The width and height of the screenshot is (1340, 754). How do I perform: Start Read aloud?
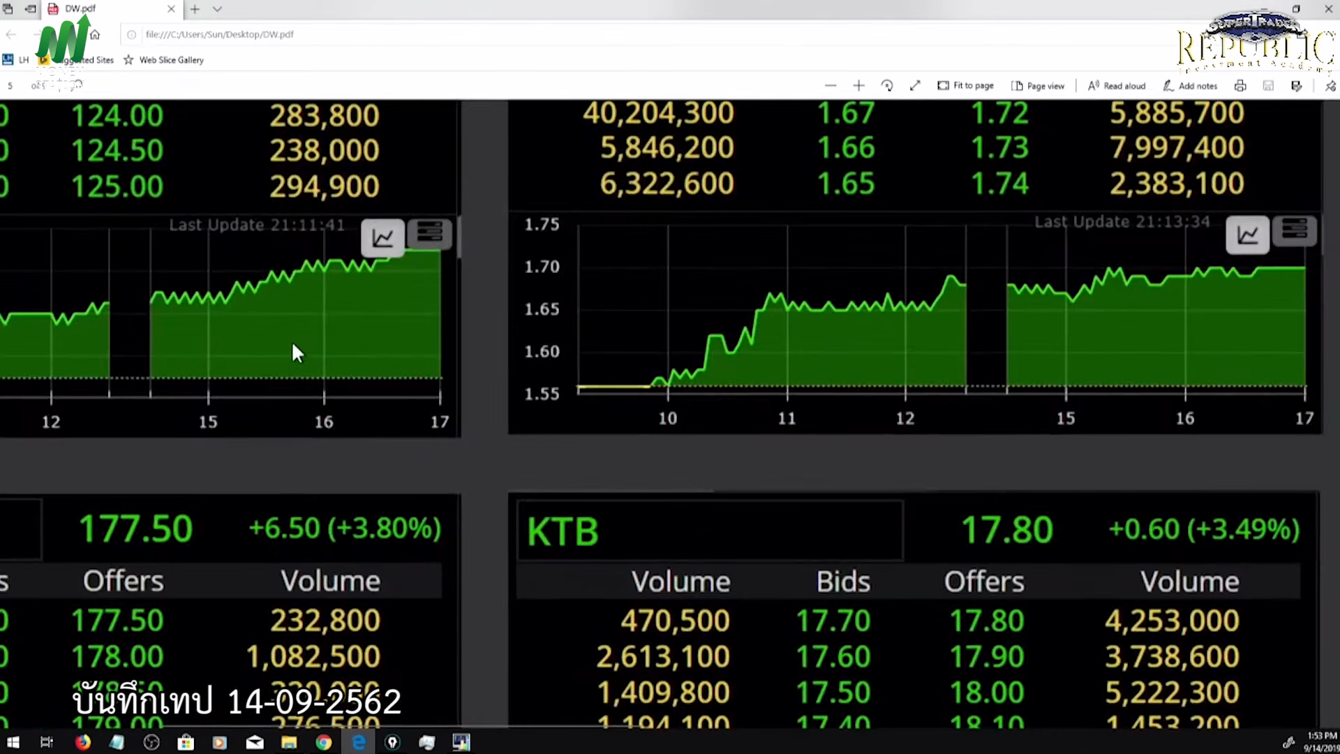[x=1117, y=85]
